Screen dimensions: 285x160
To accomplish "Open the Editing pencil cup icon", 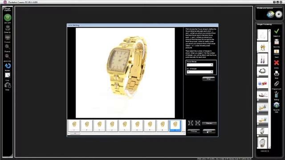I will point(277,95).
